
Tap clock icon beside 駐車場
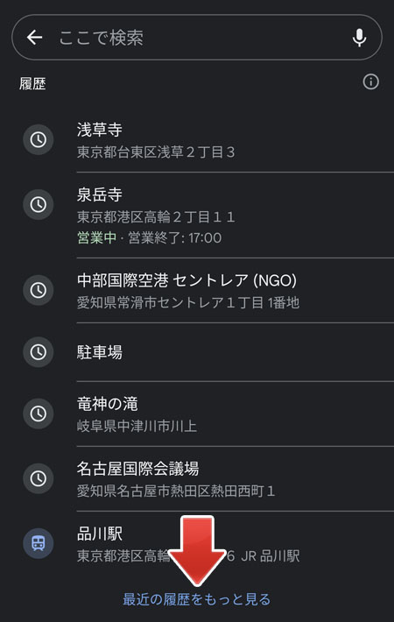(38, 352)
